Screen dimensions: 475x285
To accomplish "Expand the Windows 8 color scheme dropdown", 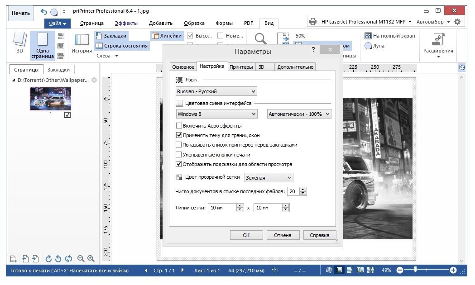I will click(x=216, y=114).
